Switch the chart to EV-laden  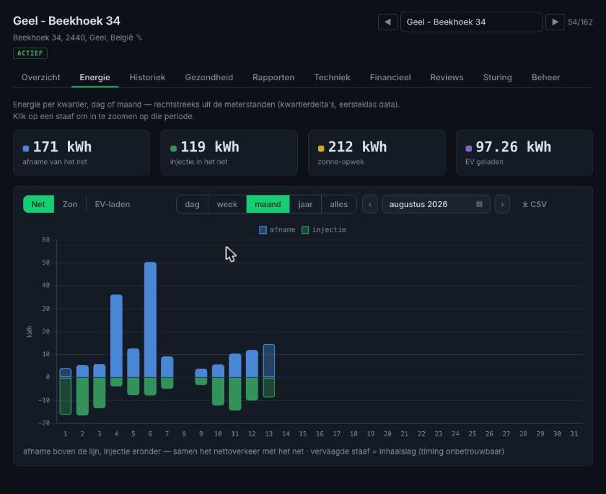(112, 204)
